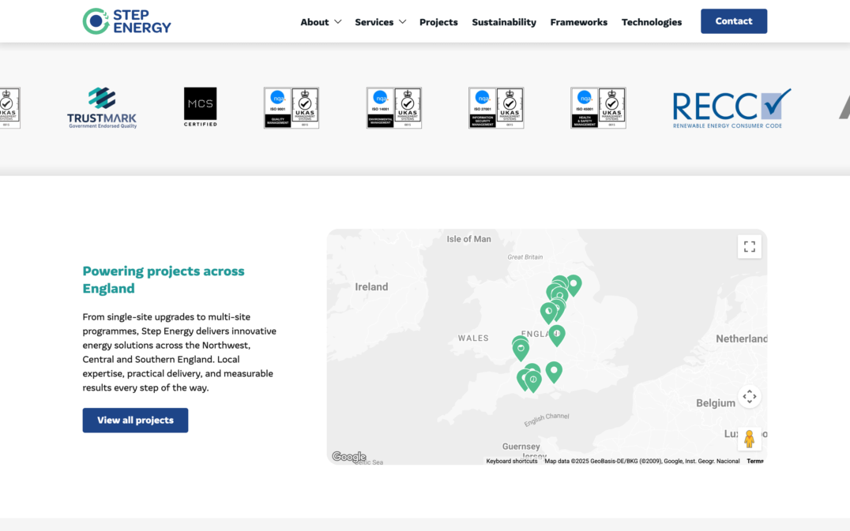Click the View all projects button

click(x=135, y=420)
